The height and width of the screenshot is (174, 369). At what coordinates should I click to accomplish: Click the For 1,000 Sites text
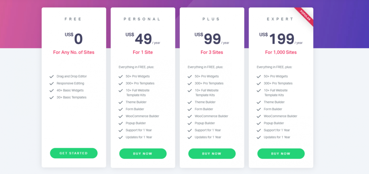click(x=281, y=52)
